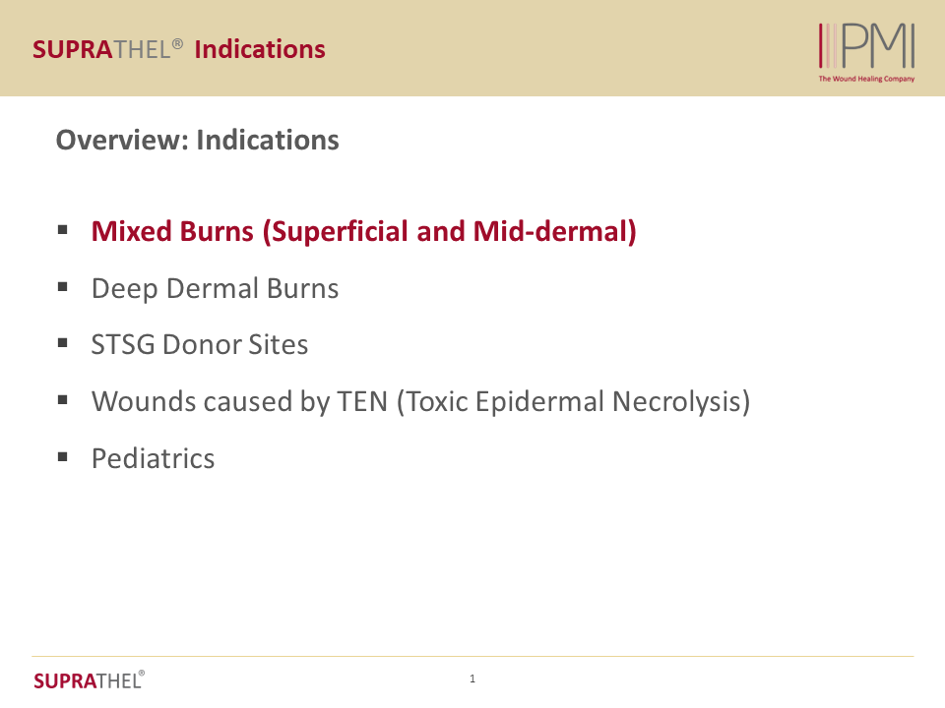Click the bullet marker before STSG Donor Sites
Viewport: 945px width, 708px height.
click(63, 343)
